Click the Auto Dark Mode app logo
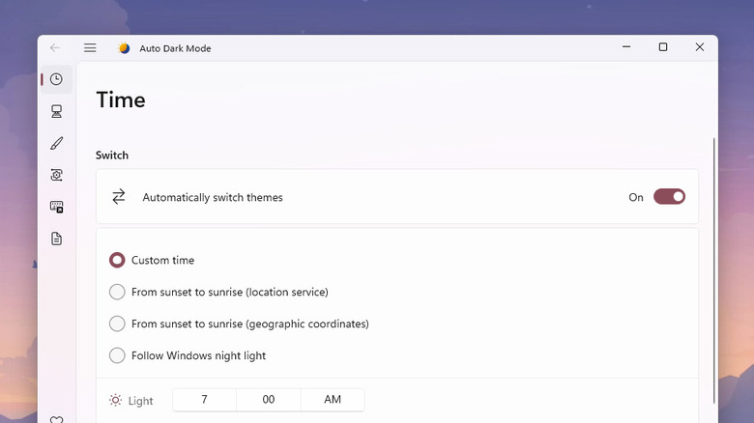 coord(124,48)
